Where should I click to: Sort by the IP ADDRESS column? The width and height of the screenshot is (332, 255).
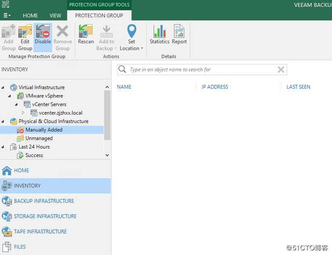(x=215, y=87)
